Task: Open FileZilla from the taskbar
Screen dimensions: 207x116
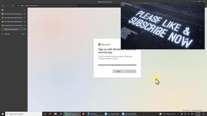Action: (x=83, y=114)
